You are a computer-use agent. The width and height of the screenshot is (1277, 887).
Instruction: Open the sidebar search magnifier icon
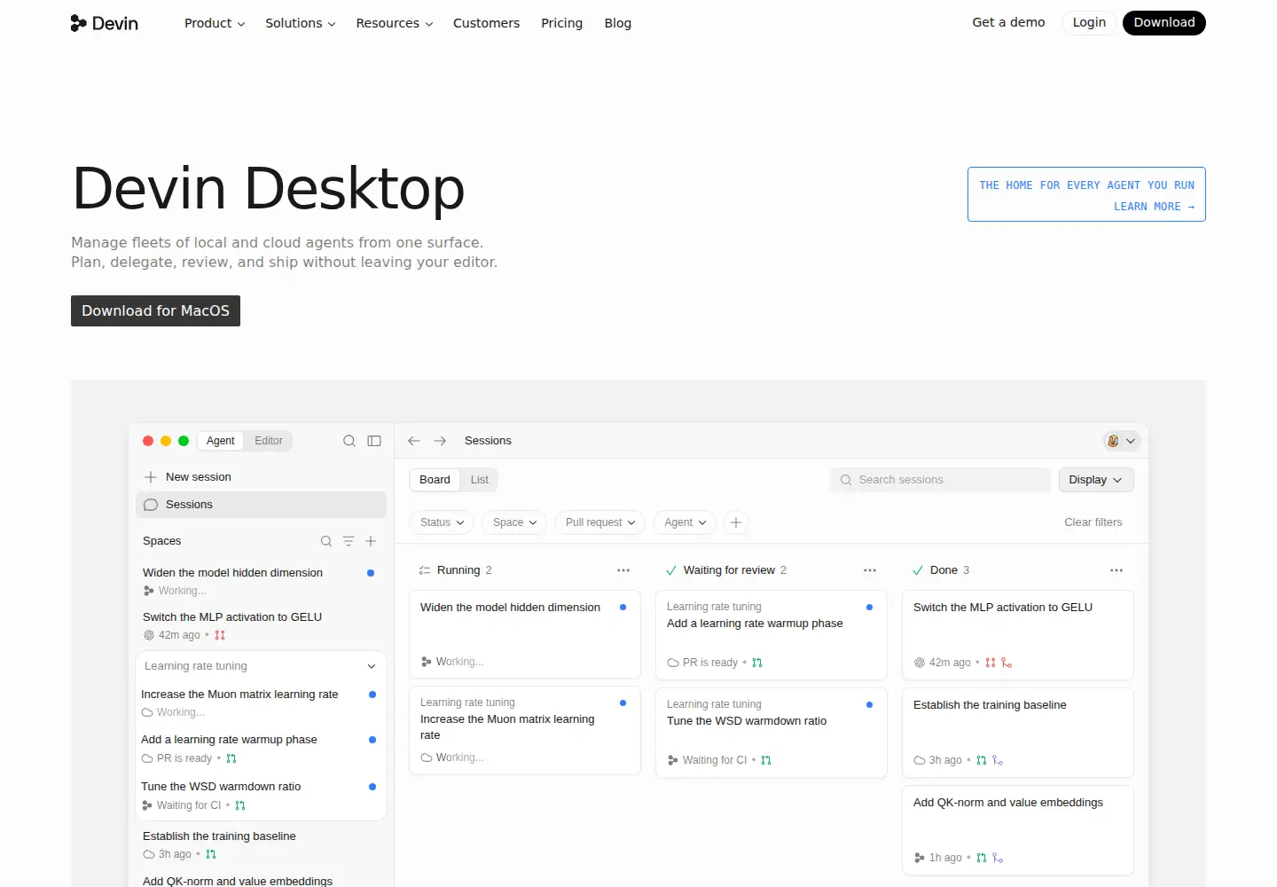(349, 441)
